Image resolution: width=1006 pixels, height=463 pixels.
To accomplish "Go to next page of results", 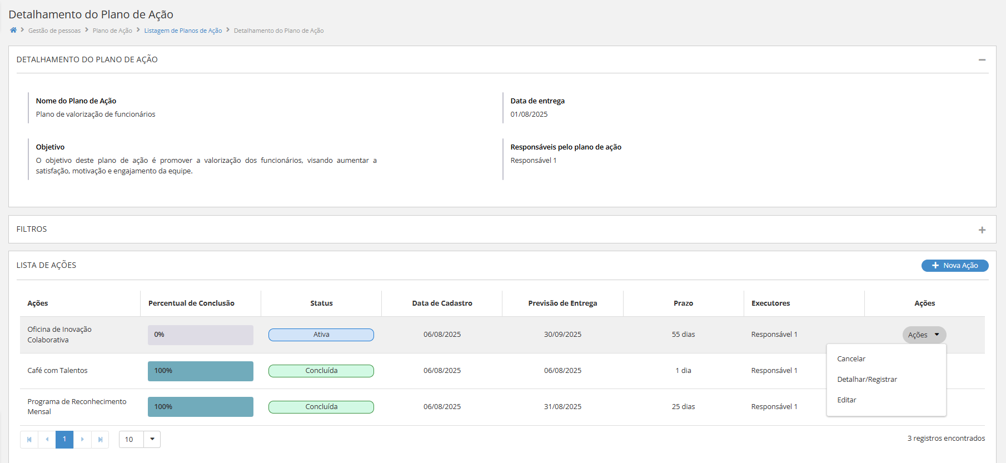I will point(82,440).
